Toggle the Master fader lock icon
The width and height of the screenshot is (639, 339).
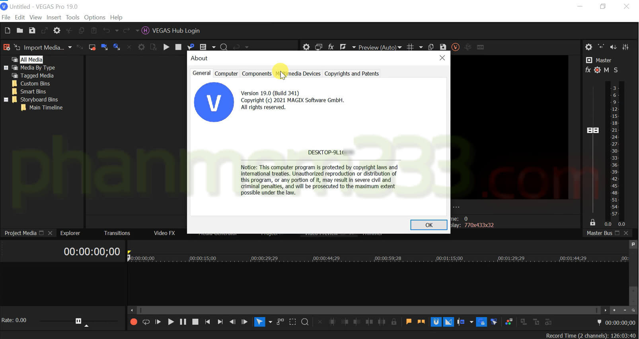click(592, 223)
